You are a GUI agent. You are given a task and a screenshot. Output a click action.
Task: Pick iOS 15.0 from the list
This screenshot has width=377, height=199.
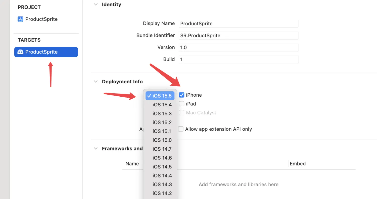(162, 140)
